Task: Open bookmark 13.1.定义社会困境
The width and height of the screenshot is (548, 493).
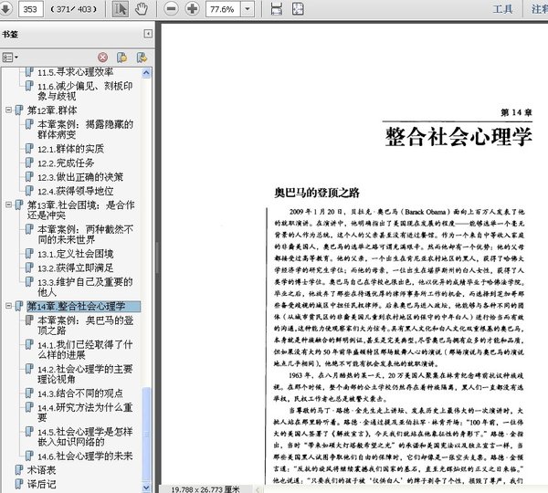Action: (x=76, y=254)
